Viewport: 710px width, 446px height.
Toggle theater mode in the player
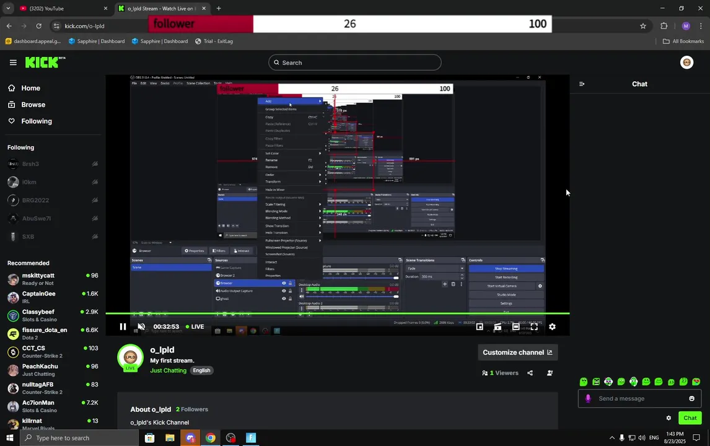click(515, 326)
